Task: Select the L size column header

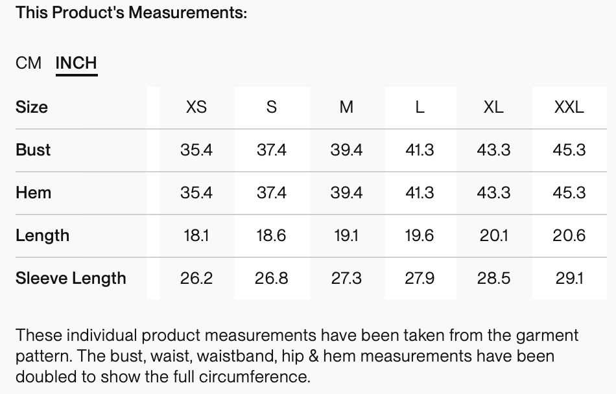Action: tap(420, 107)
